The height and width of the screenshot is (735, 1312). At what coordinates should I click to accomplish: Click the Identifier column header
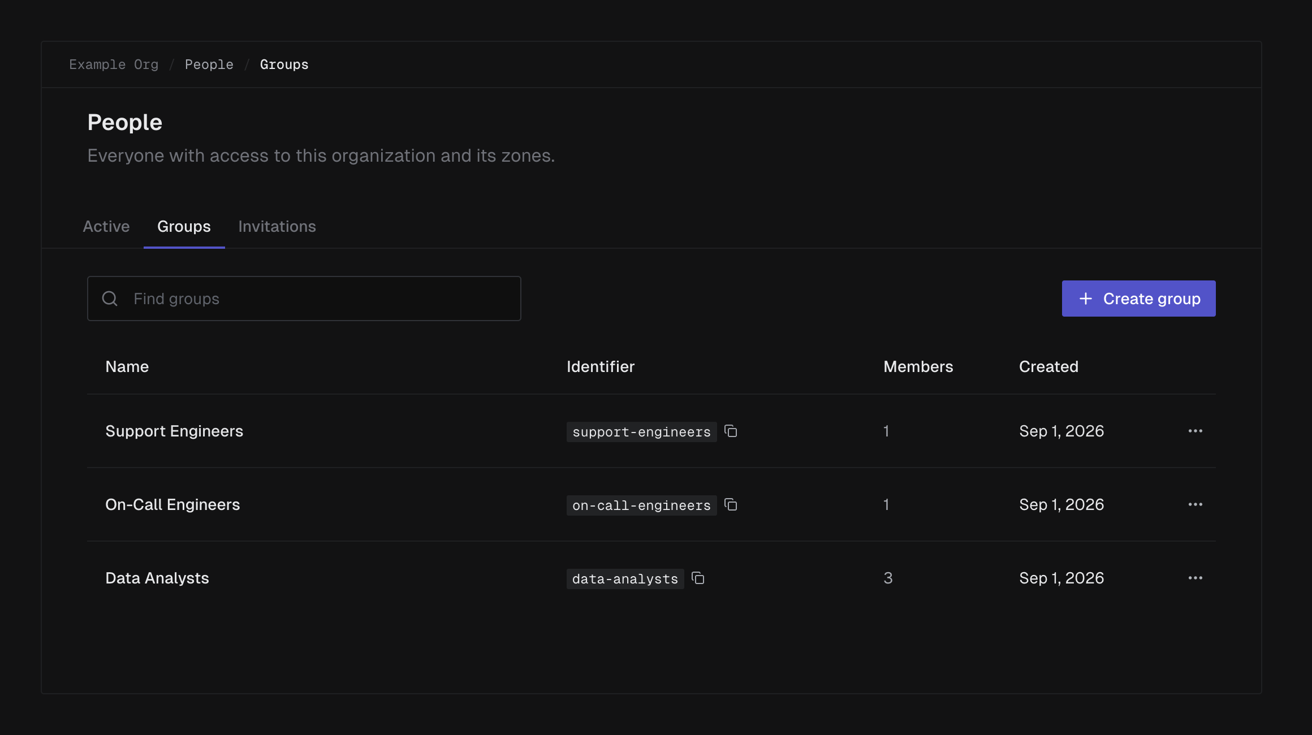point(601,366)
